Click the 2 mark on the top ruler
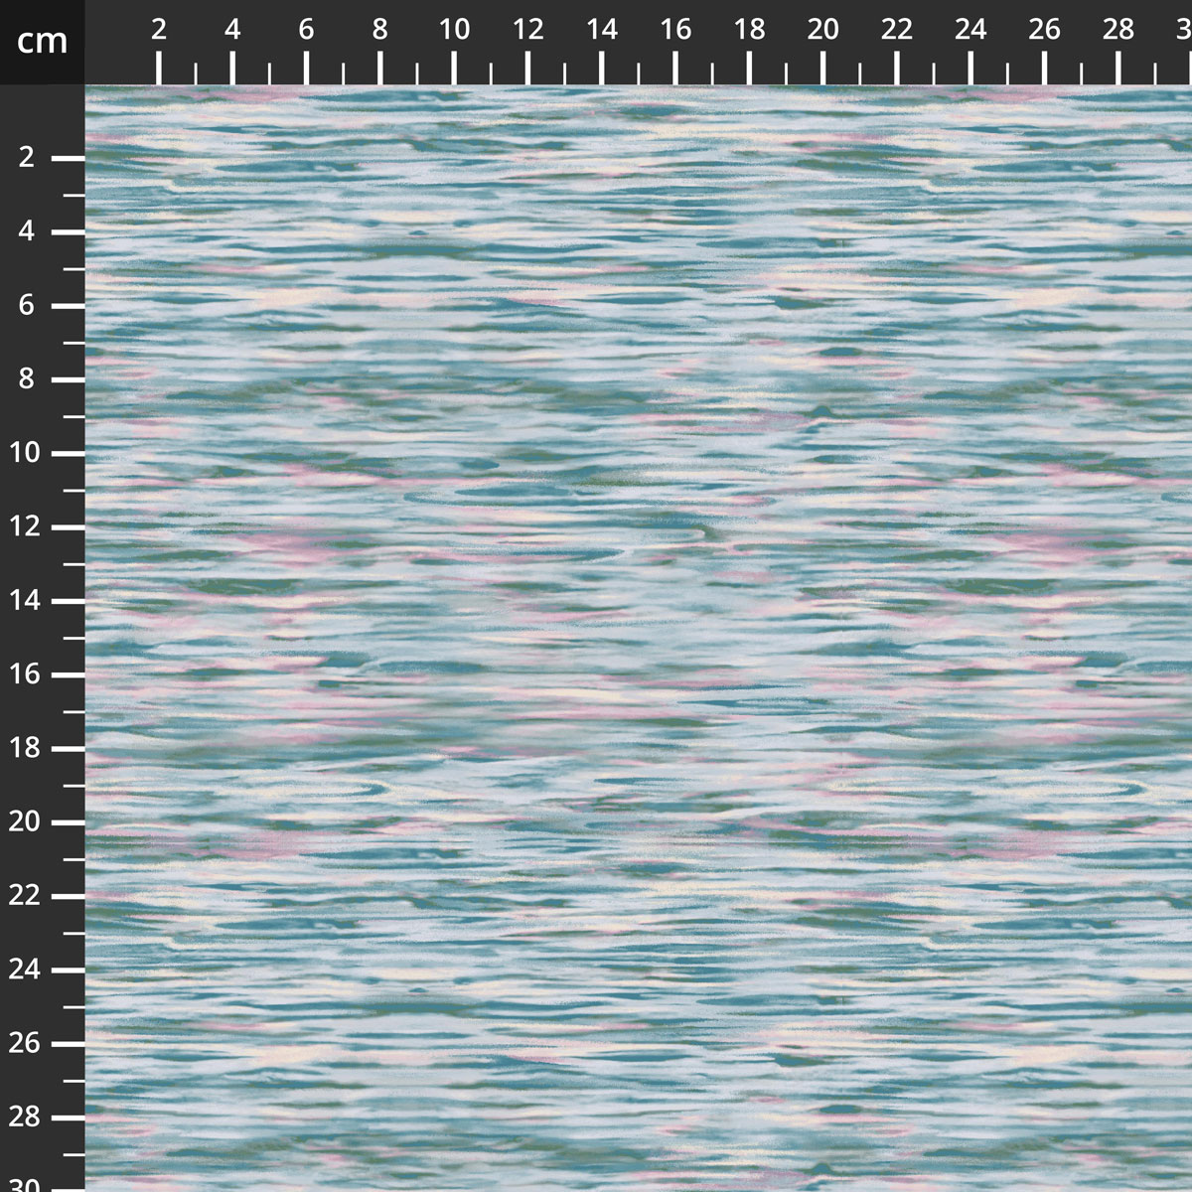The height and width of the screenshot is (1192, 1192). [159, 31]
